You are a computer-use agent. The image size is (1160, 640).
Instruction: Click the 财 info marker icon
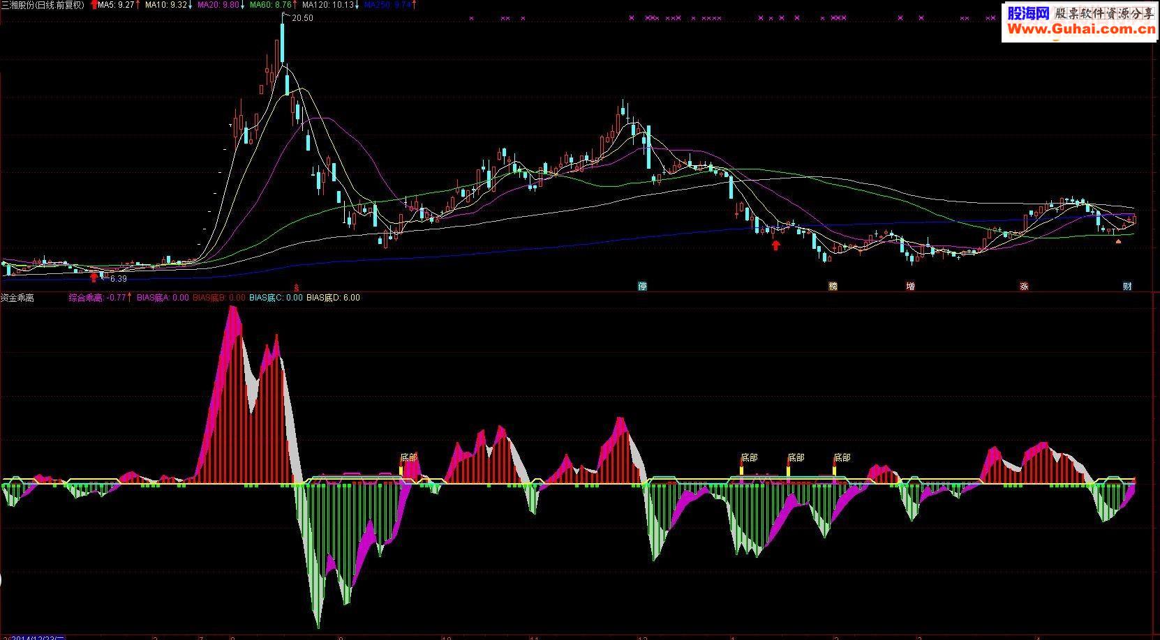tap(1127, 286)
